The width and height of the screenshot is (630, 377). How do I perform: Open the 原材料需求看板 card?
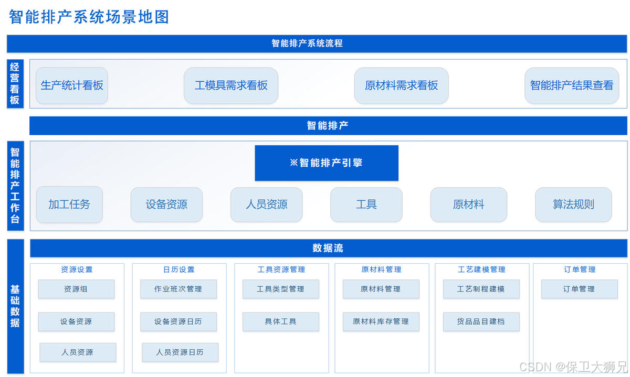(x=402, y=85)
